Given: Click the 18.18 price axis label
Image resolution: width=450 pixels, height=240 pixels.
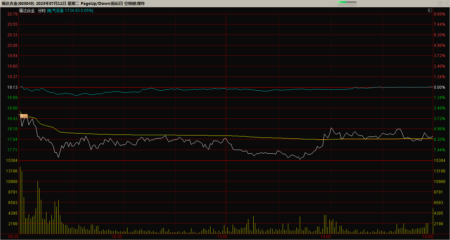Looking at the screenshot, I should coord(13,129).
